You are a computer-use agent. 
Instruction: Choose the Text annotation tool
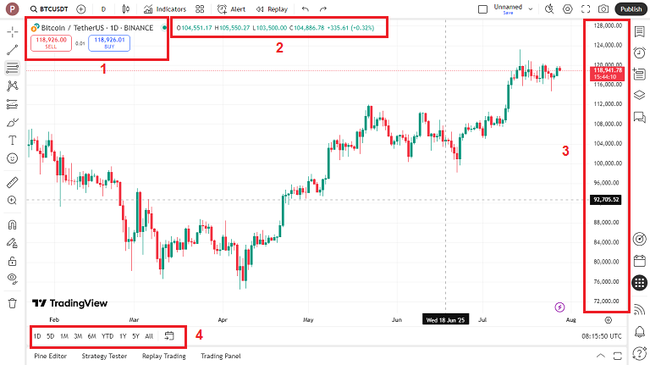13,140
